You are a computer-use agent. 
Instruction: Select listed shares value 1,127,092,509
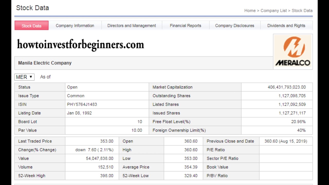pyautogui.click(x=292, y=104)
